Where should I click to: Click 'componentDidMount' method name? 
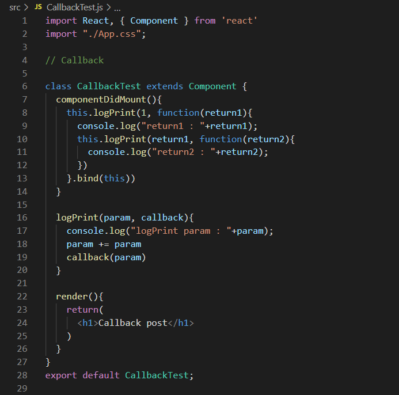point(101,100)
